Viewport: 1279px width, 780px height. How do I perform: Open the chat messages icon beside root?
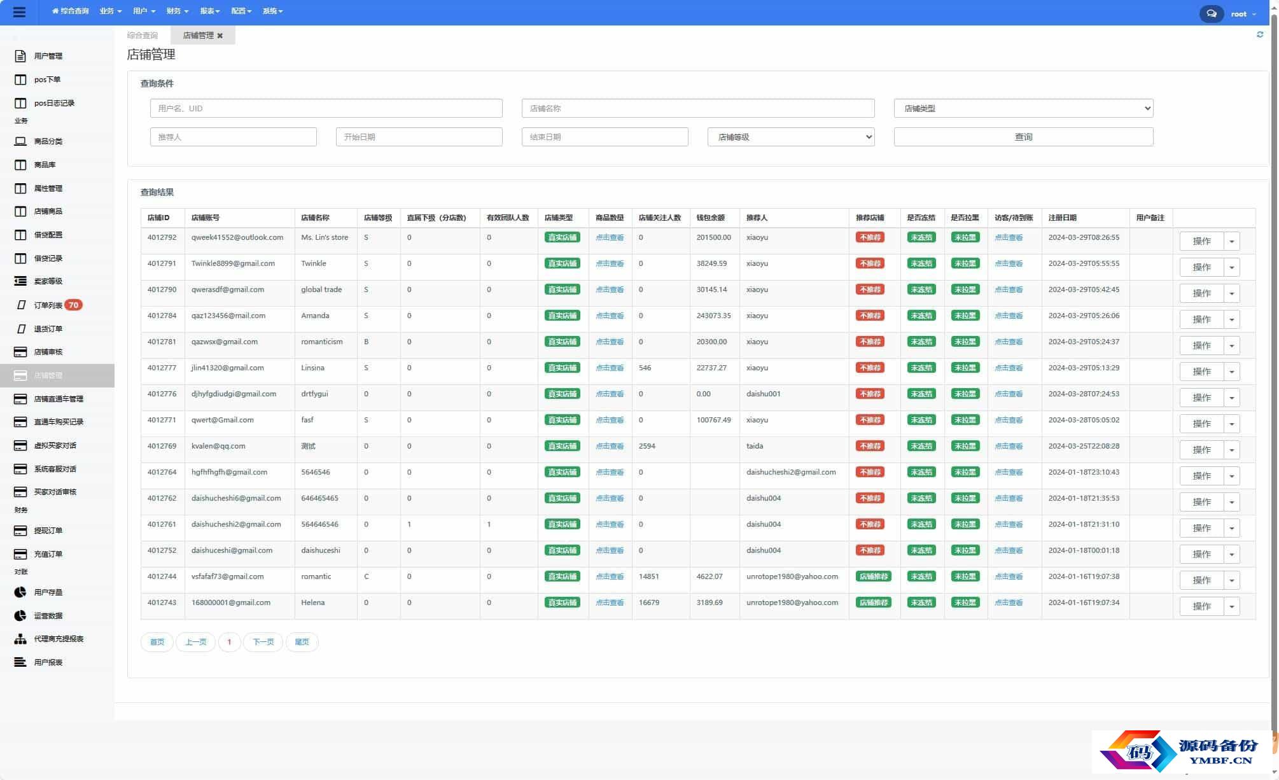[x=1212, y=13]
